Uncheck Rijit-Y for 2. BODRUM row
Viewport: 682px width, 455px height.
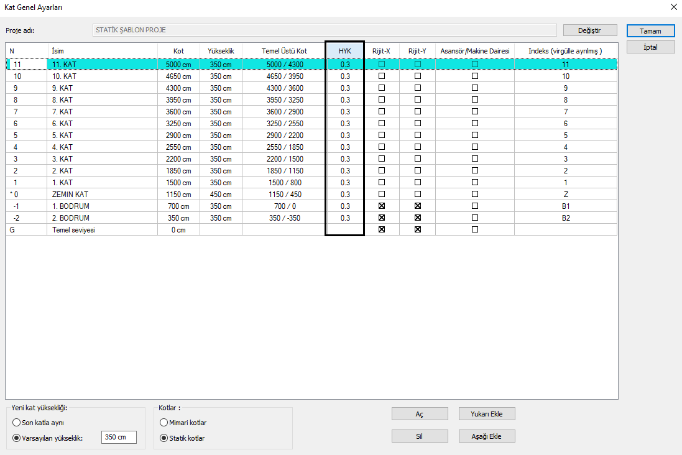tap(418, 218)
